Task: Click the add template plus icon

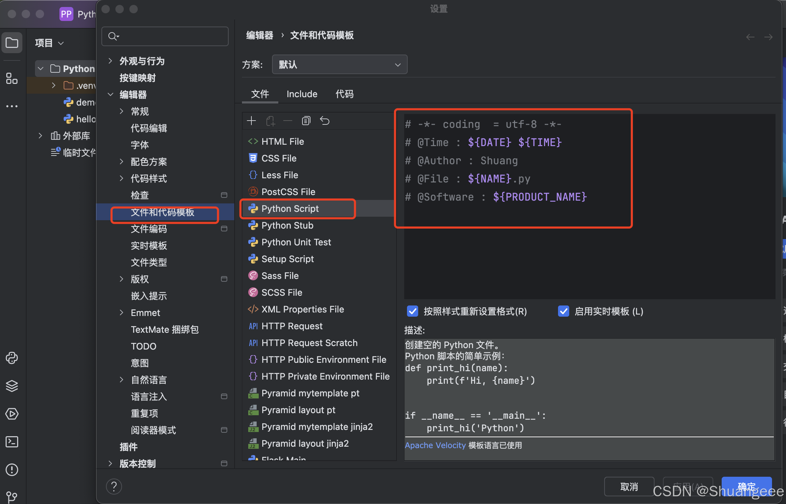Action: click(251, 121)
